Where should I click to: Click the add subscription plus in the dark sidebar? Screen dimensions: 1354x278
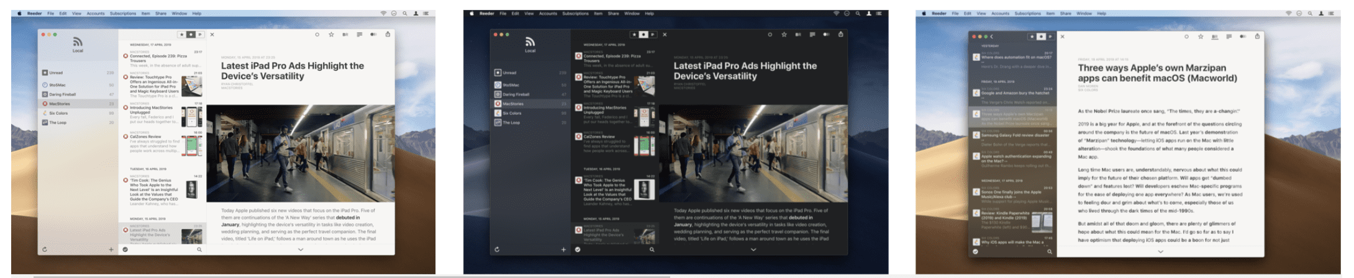pos(563,249)
